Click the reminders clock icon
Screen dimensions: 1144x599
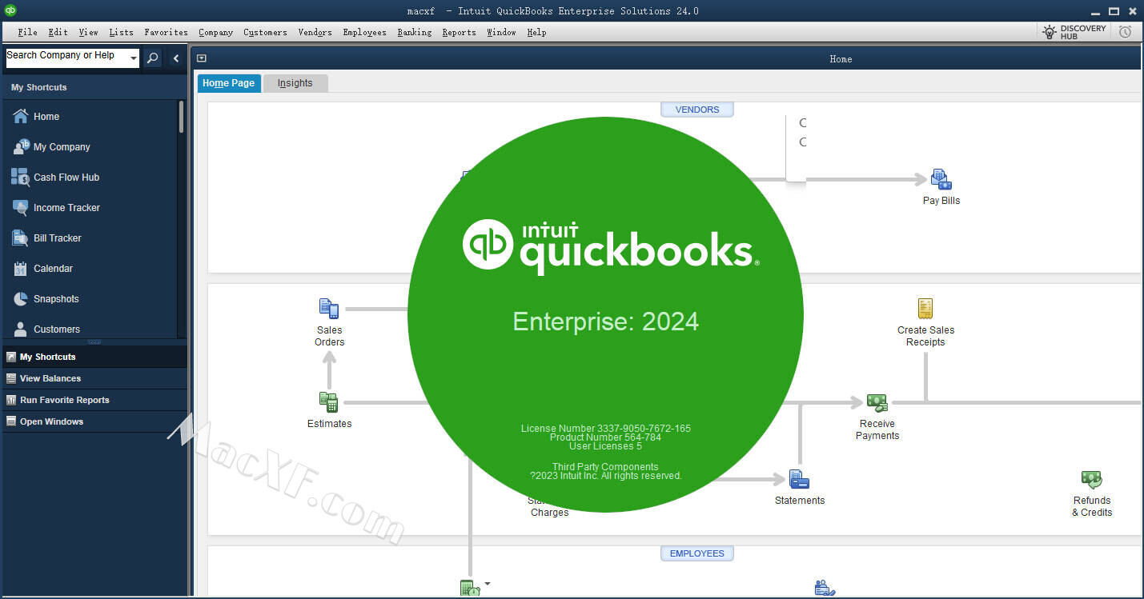pos(1126,32)
